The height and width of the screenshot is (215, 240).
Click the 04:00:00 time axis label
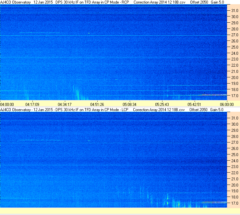(7, 105)
